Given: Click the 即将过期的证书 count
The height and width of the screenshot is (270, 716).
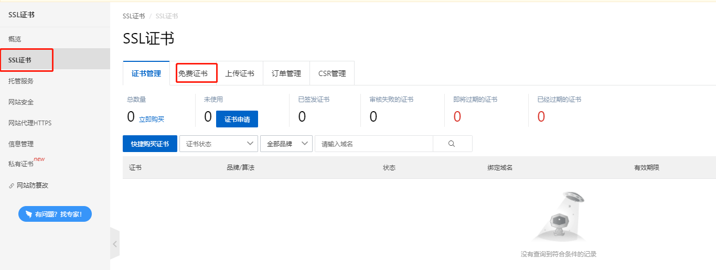Looking at the screenshot, I should tap(457, 117).
